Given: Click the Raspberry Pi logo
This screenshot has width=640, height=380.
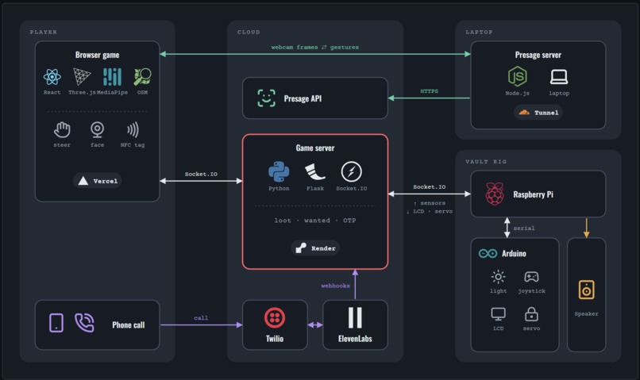Looking at the screenshot, I should click(x=494, y=194).
